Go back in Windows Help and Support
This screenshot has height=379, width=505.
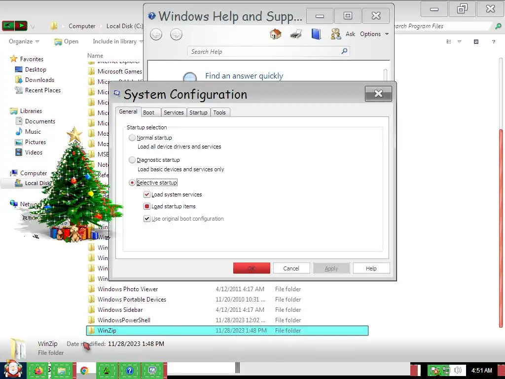point(156,34)
